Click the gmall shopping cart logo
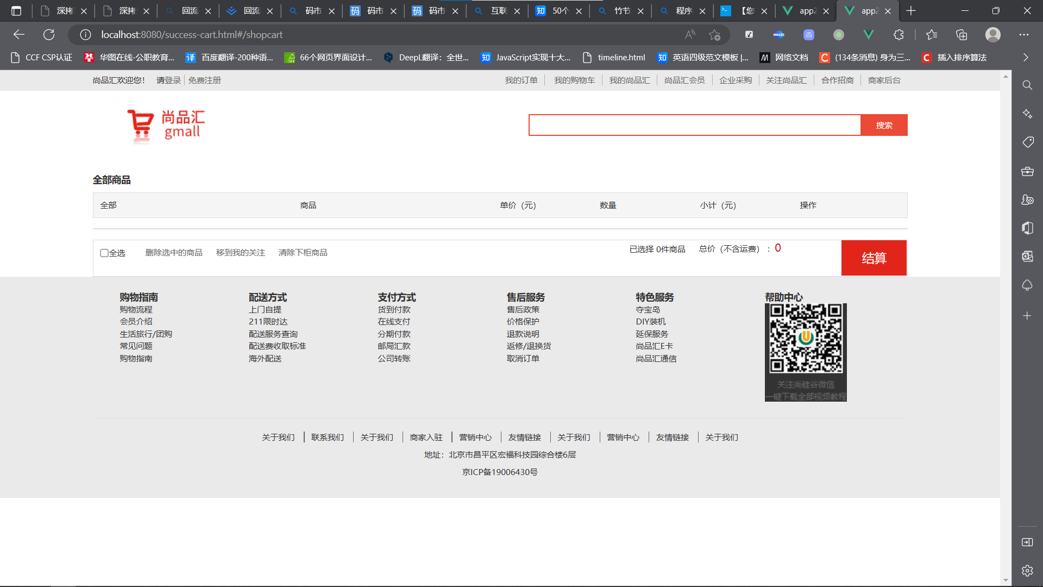 (166, 126)
